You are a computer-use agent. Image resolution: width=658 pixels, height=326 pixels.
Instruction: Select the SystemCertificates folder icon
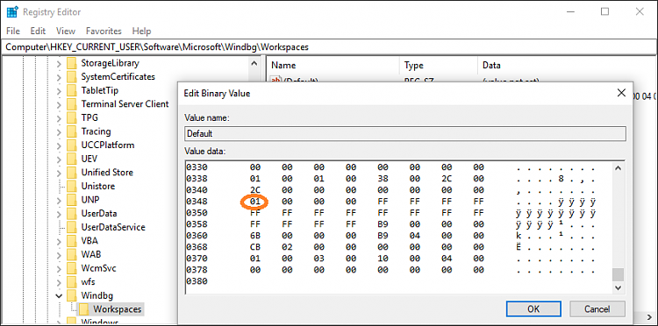pos(73,77)
